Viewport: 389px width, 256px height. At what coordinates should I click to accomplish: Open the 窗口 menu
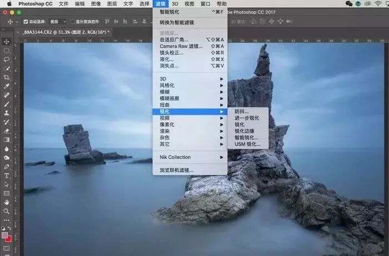pos(206,4)
